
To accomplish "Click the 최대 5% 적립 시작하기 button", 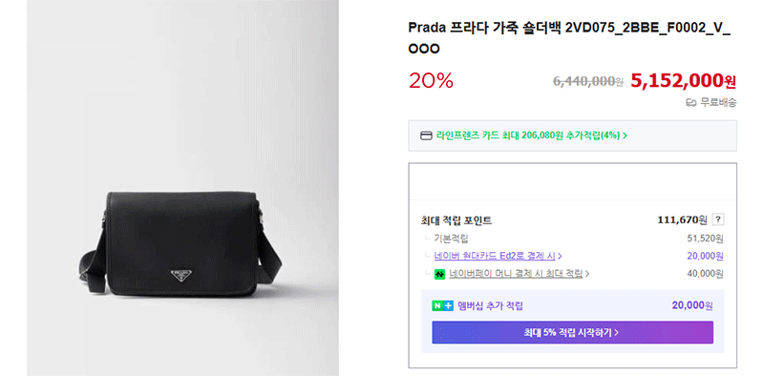I will tap(572, 333).
